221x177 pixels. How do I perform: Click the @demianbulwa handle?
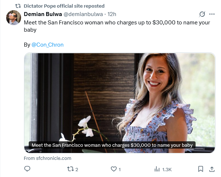click(x=83, y=14)
